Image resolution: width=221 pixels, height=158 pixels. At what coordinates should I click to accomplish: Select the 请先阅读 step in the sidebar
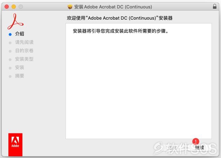[24, 42]
